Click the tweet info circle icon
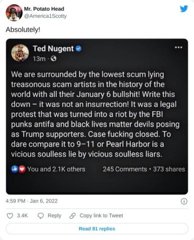Screen dimensions: 194x240 (184, 201)
